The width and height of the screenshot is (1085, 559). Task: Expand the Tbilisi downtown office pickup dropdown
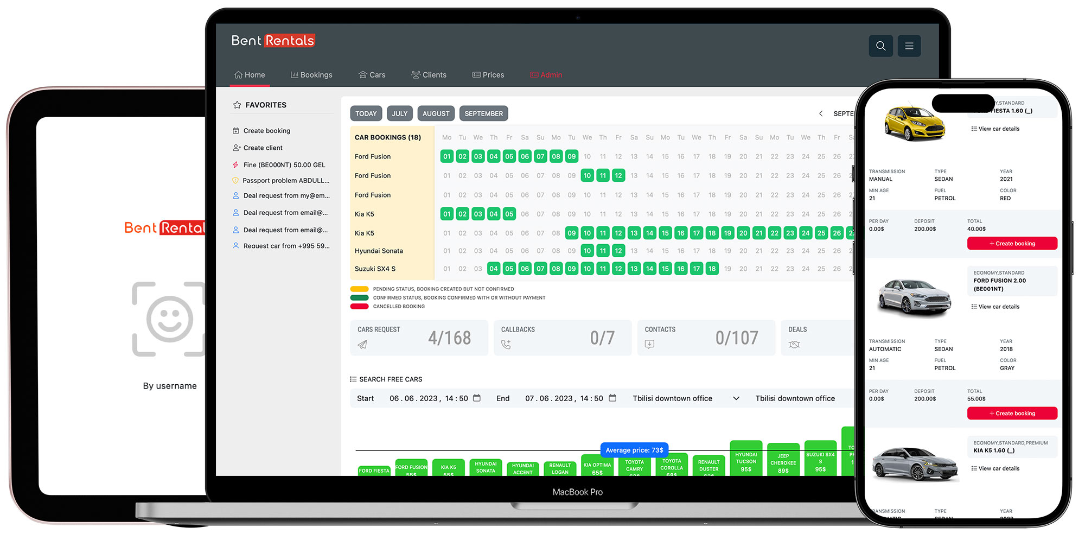point(736,398)
